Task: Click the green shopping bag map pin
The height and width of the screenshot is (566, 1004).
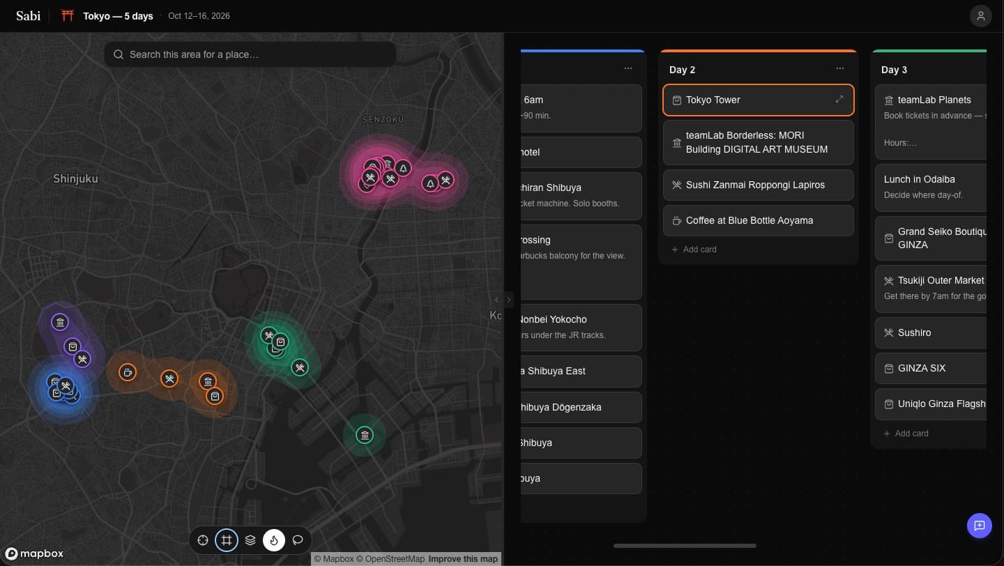Action: pyautogui.click(x=280, y=342)
